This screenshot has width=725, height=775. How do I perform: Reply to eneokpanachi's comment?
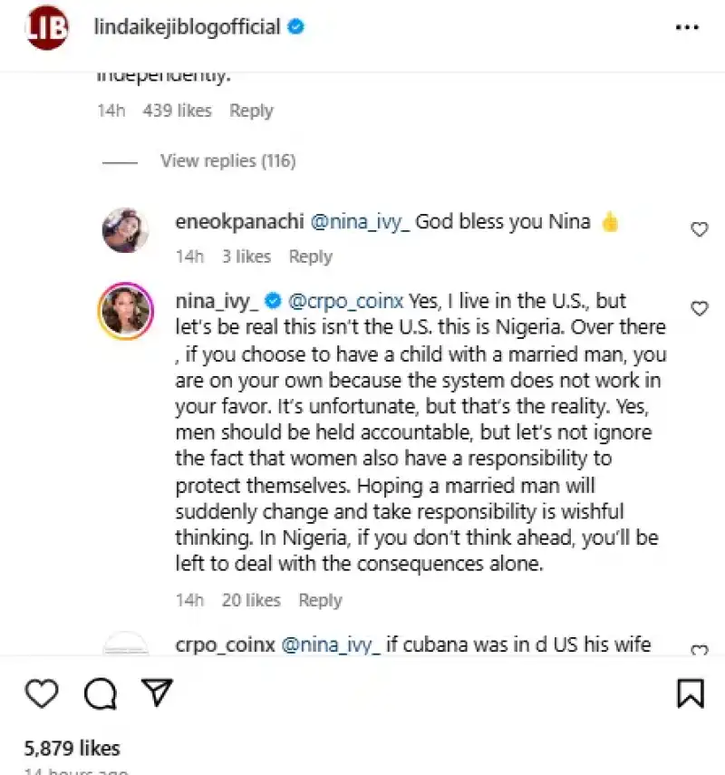pos(310,257)
